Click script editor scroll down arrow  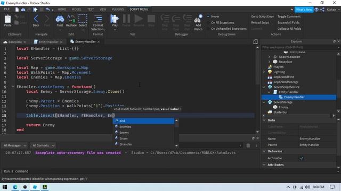(257, 132)
